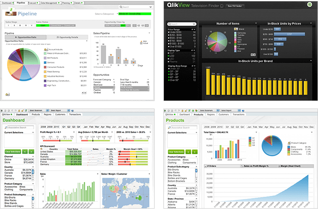The image size is (318, 210).
Task: Click the legend paging arrows under the Brand list
Action: pyautogui.click(x=253, y=55)
